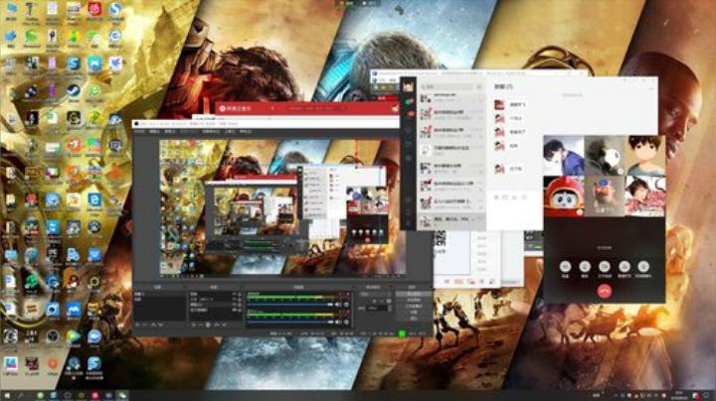
Task: Click the send-file icon in the WeChat chat toolbar
Action: point(505,198)
